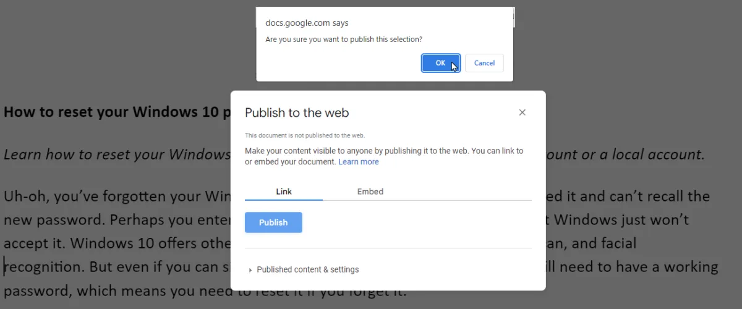Click the 'Are you sure' alert message

click(x=344, y=39)
